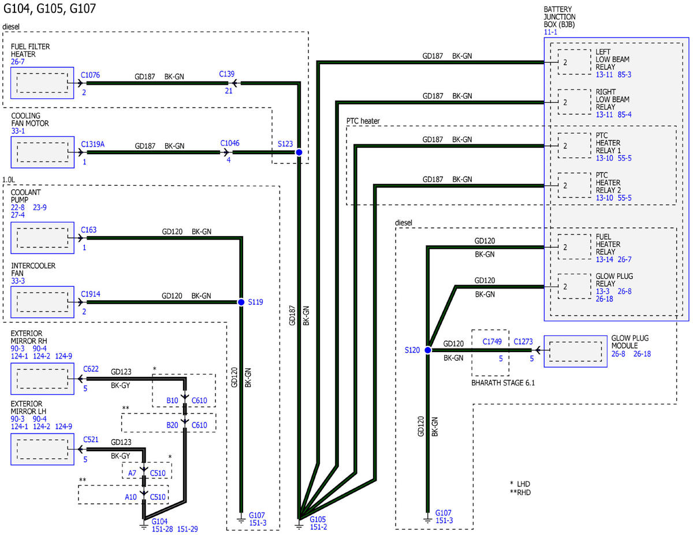
Task: Open connector link C622
Action: coord(91,368)
